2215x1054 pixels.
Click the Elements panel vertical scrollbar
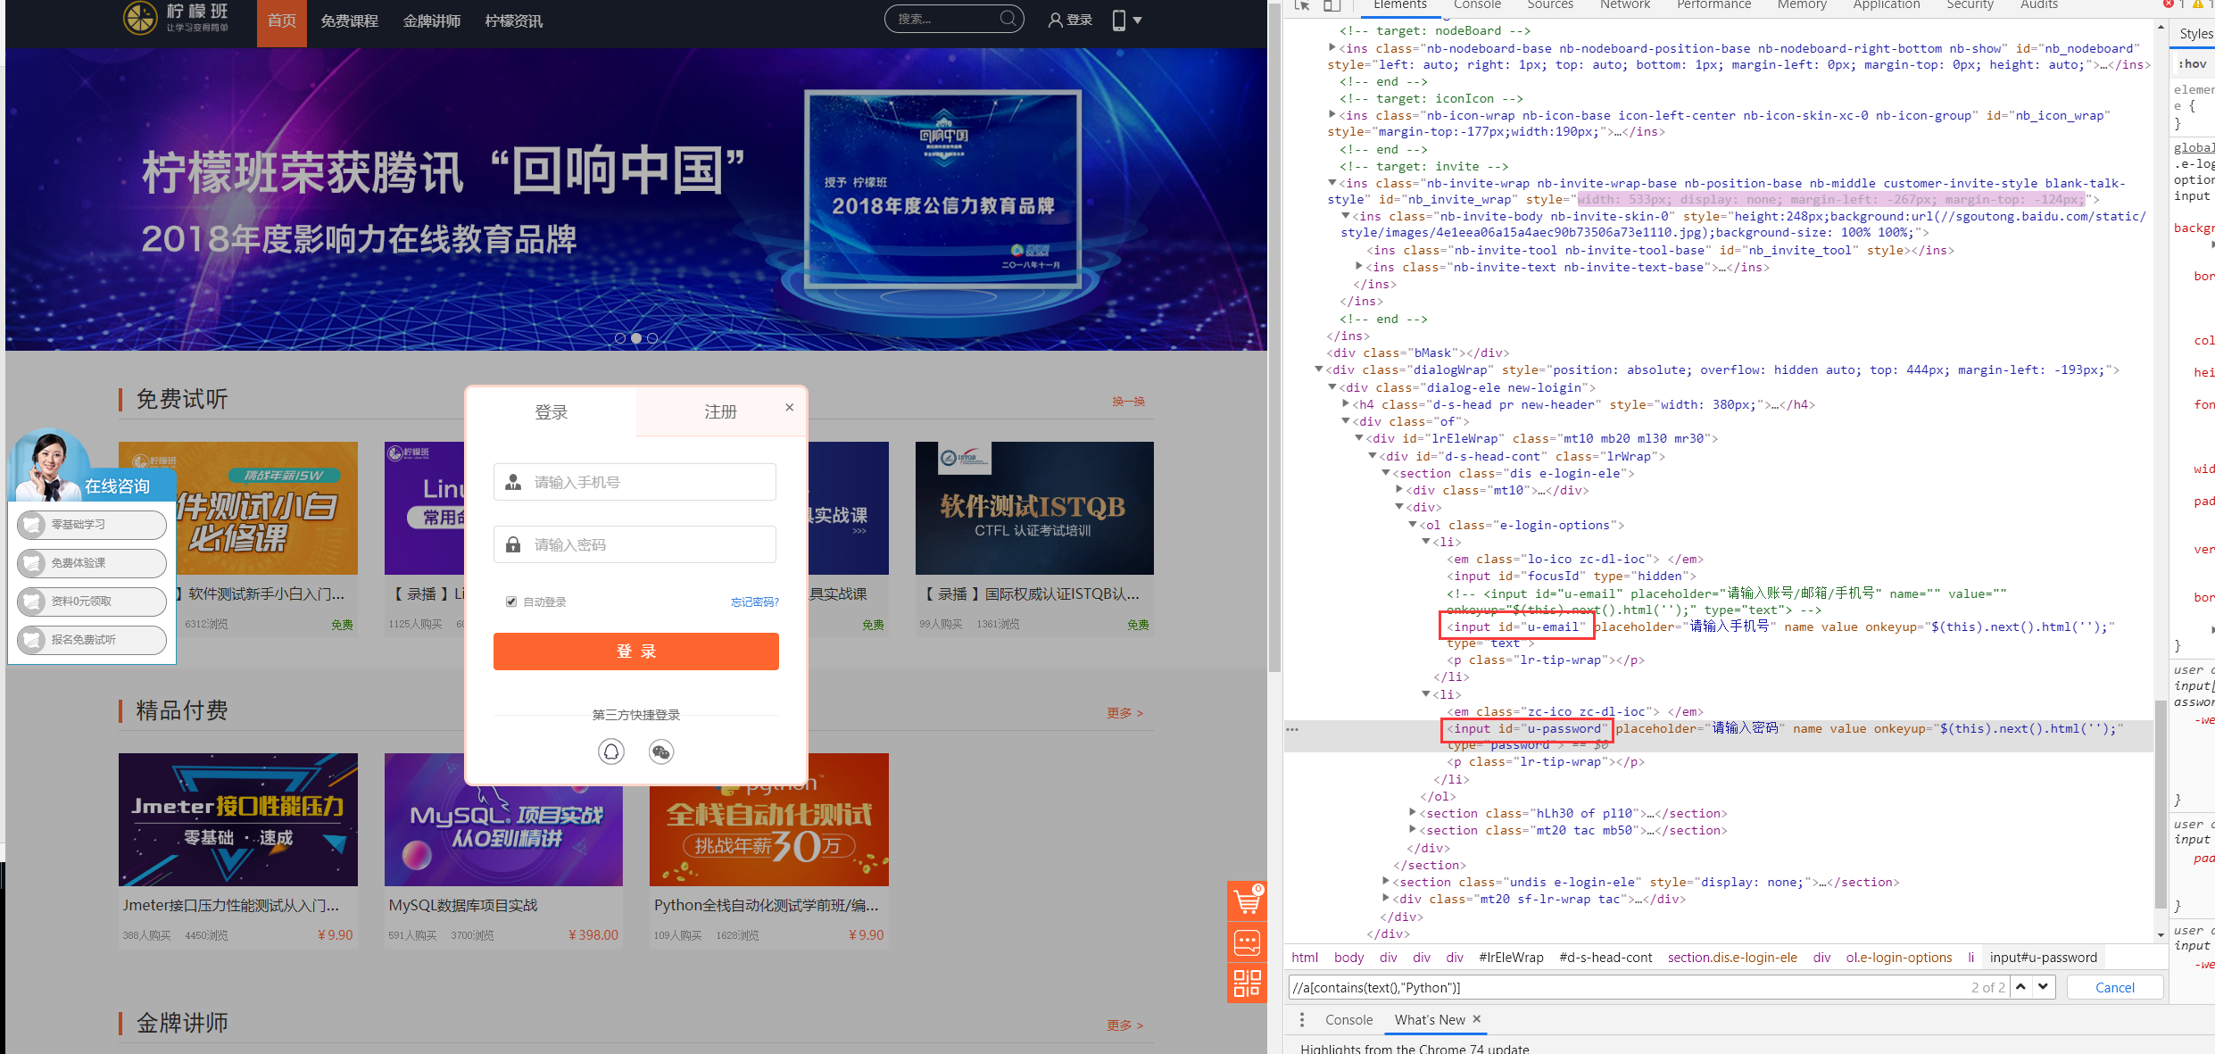pyautogui.click(x=2161, y=803)
